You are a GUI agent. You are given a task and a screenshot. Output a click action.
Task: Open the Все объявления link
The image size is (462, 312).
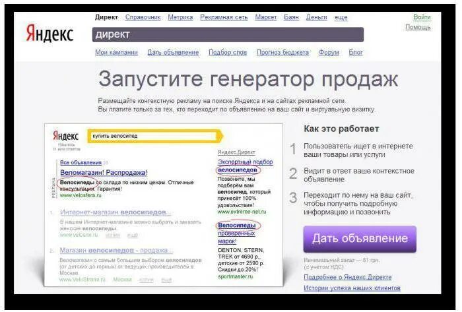pos(81,162)
